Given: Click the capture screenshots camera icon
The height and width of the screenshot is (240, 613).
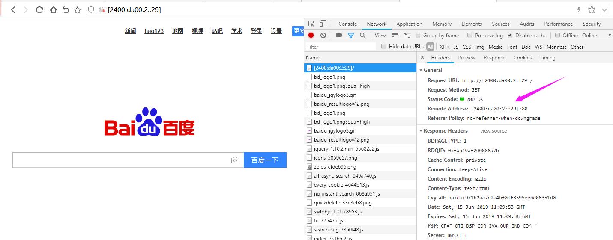Looking at the screenshot, I should click(339, 35).
